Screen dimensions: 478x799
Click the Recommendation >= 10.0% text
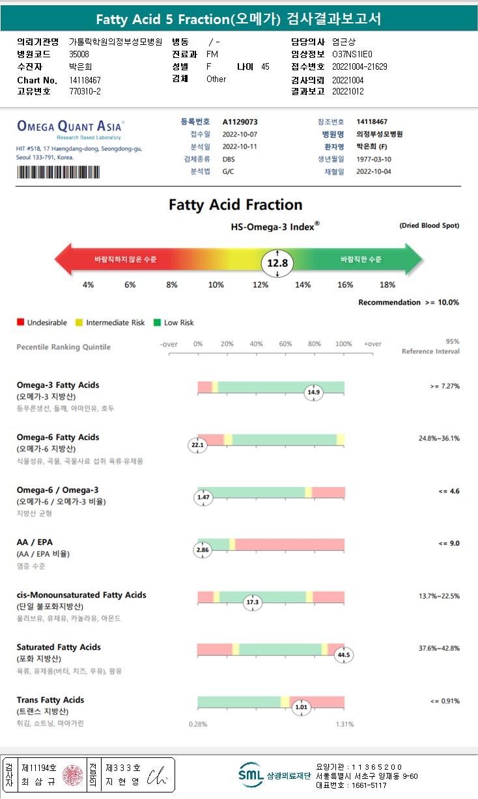[x=408, y=302]
